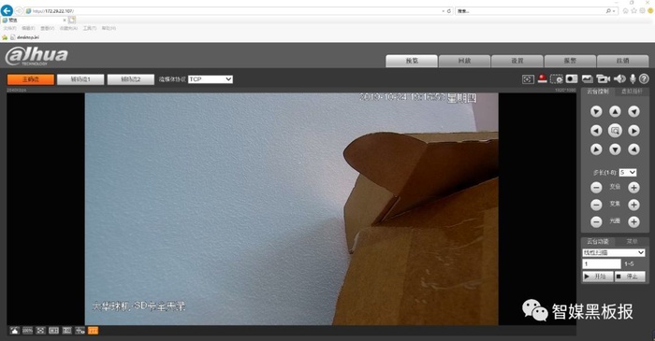Move PTZ camera diagonally down-left

coord(596,149)
